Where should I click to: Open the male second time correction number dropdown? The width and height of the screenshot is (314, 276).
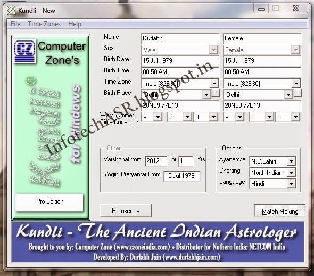(x=213, y=117)
